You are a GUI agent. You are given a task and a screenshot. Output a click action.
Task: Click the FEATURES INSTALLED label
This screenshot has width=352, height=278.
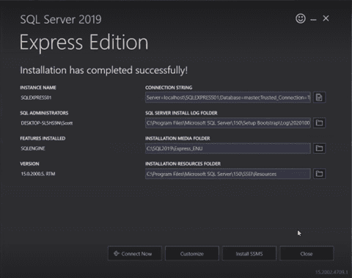(43, 139)
